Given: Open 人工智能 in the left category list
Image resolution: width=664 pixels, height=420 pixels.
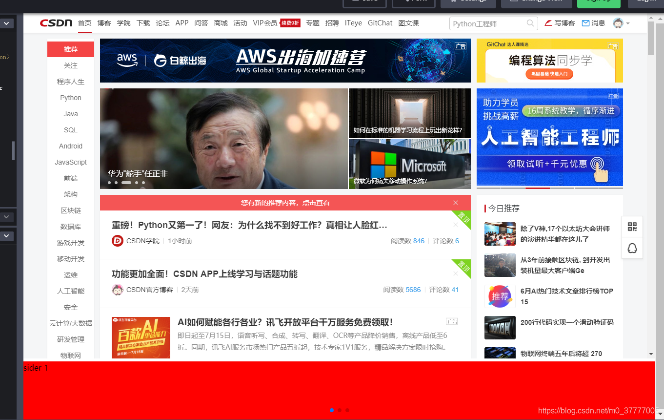Looking at the screenshot, I should point(71,291).
